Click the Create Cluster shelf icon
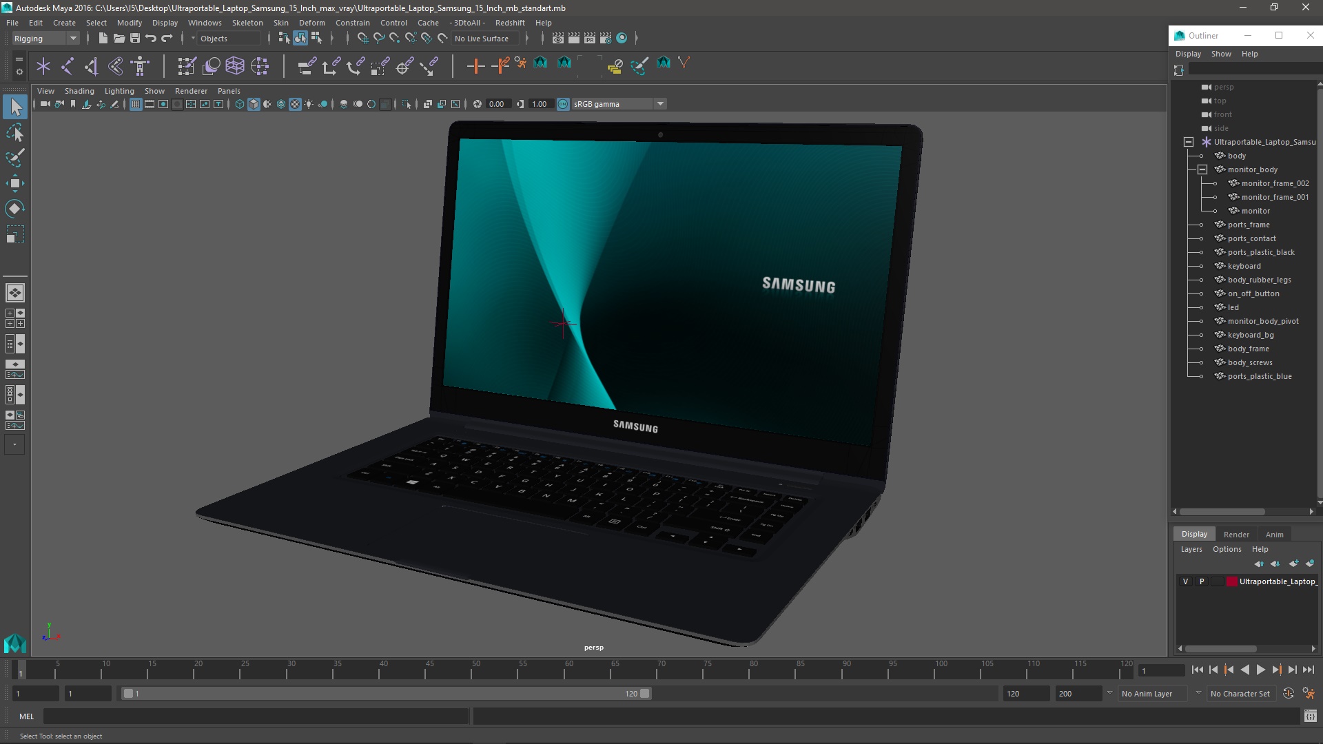Screen dimensions: 1323x744 point(260,66)
